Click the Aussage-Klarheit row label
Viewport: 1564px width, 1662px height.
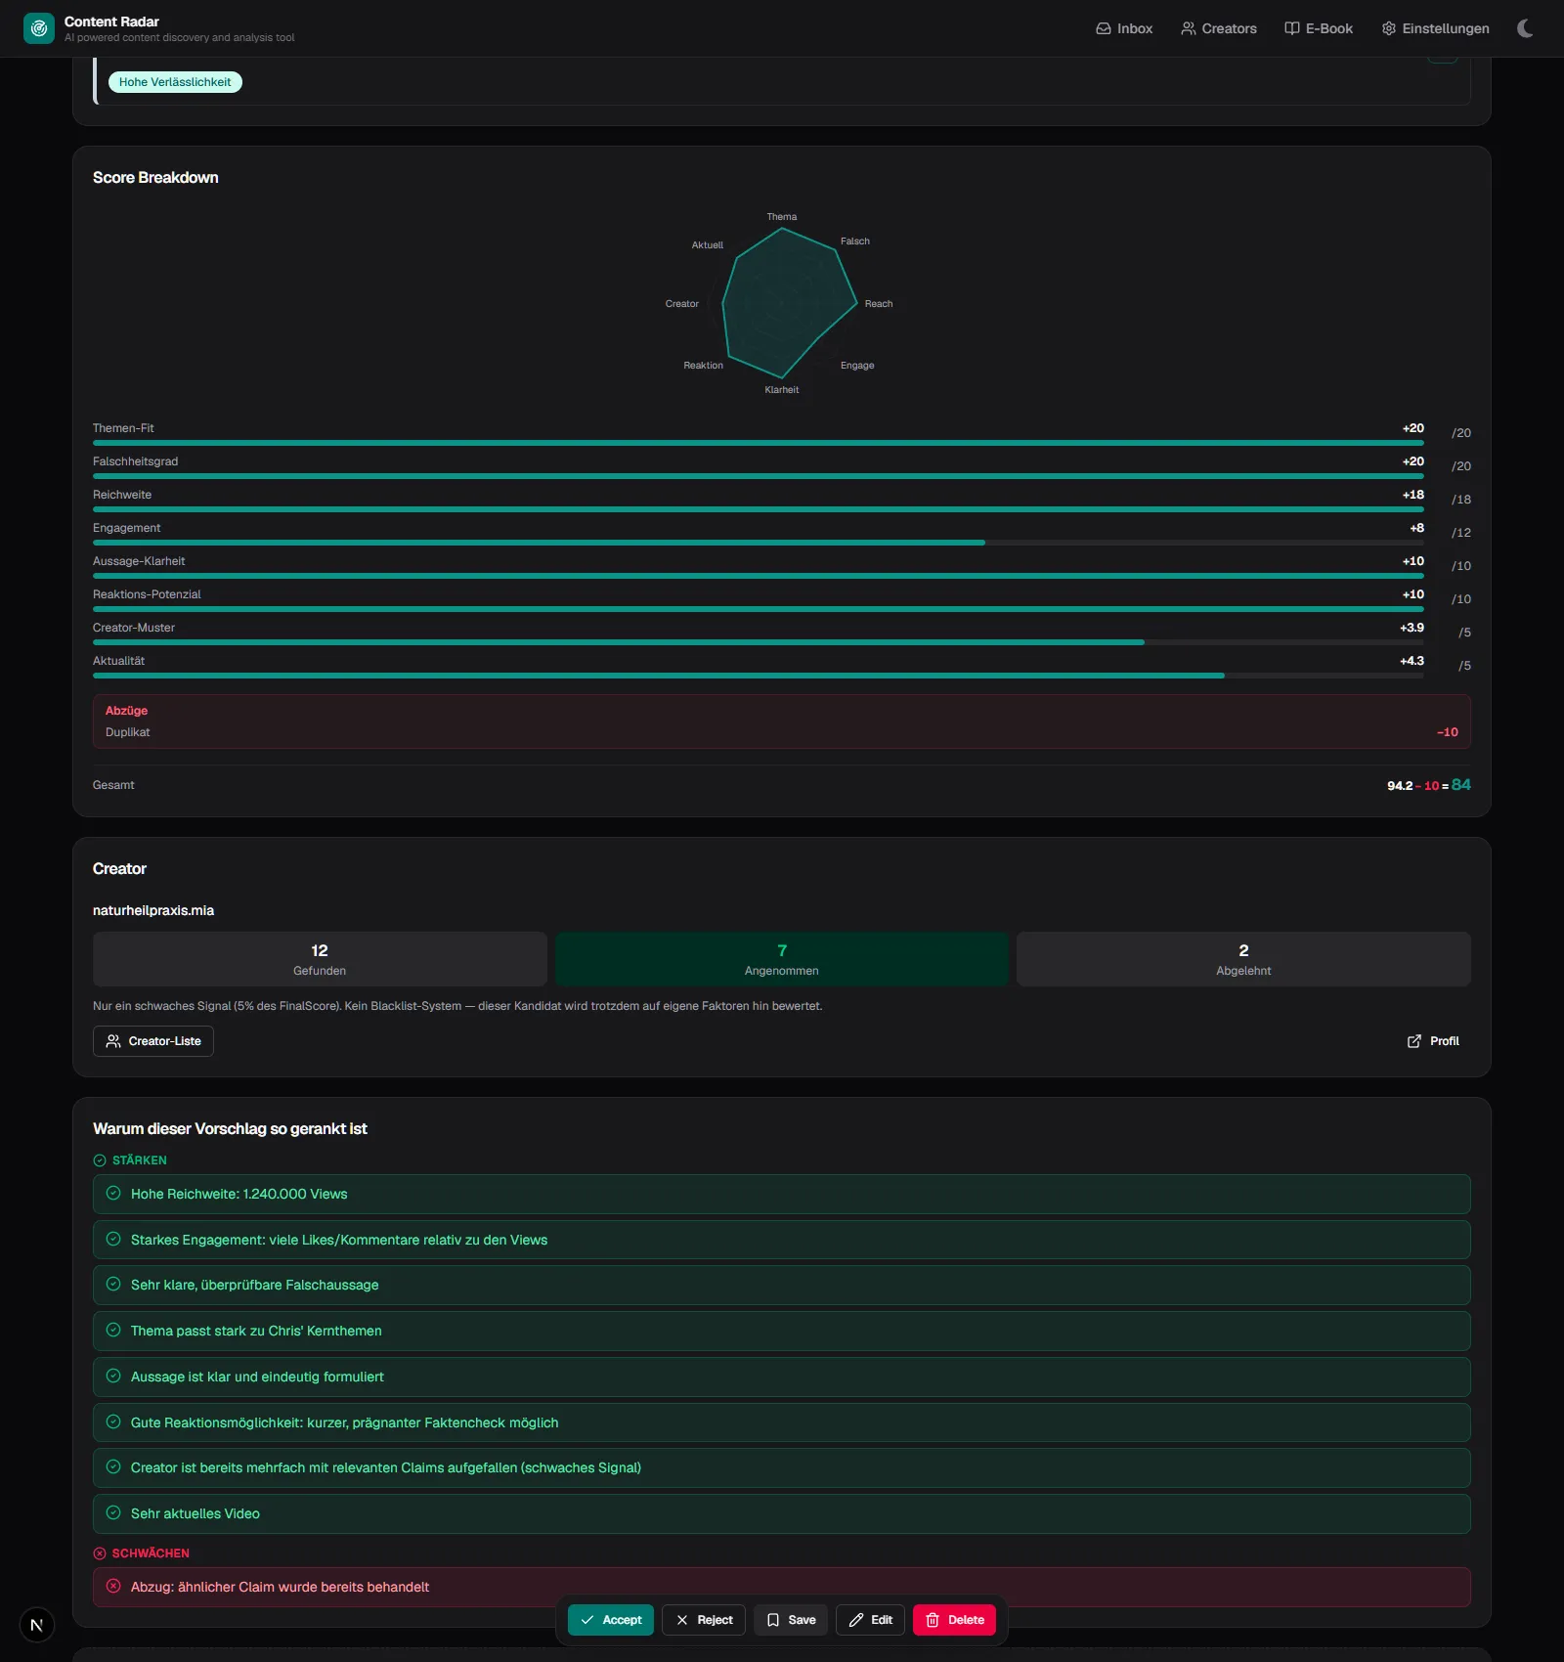[139, 561]
